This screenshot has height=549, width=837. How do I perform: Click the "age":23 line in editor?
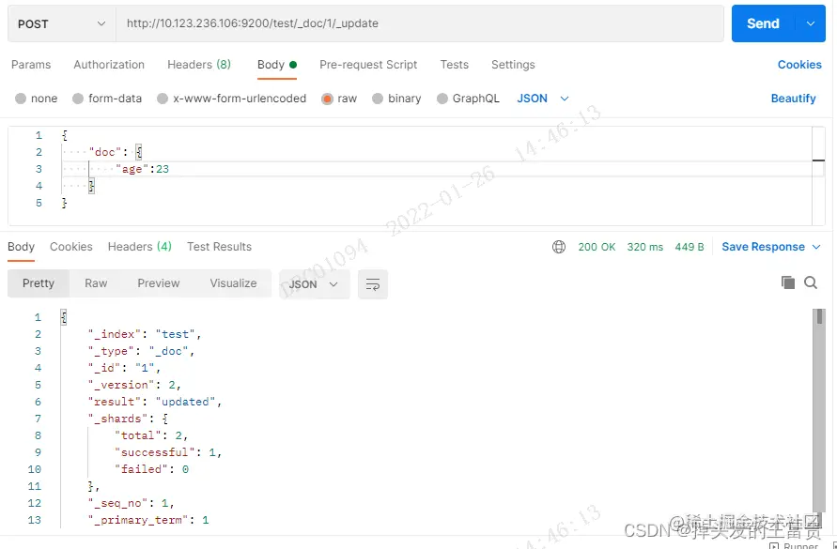(143, 169)
